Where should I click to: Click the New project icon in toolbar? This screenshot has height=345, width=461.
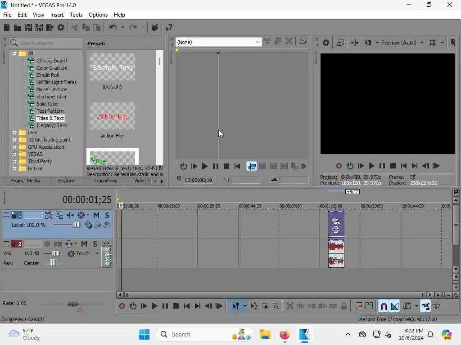pos(7,27)
